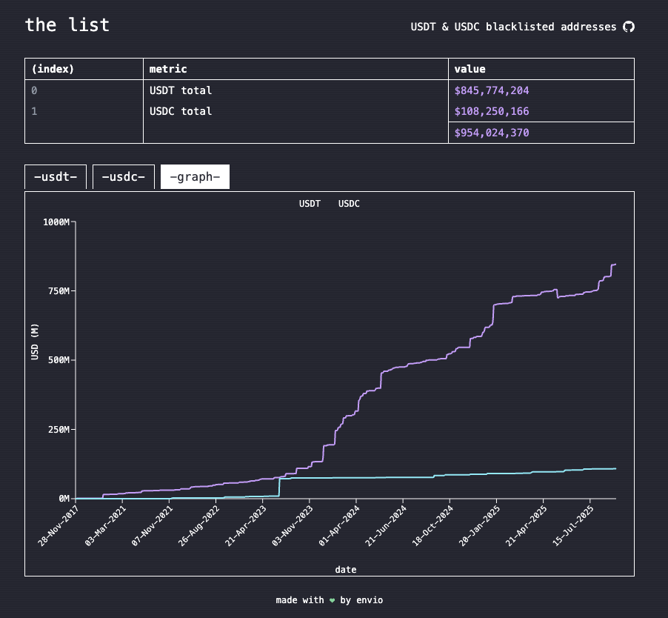Viewport: 668px width, 618px height.
Task: Click the 0M y-axis label
Action: (x=64, y=499)
